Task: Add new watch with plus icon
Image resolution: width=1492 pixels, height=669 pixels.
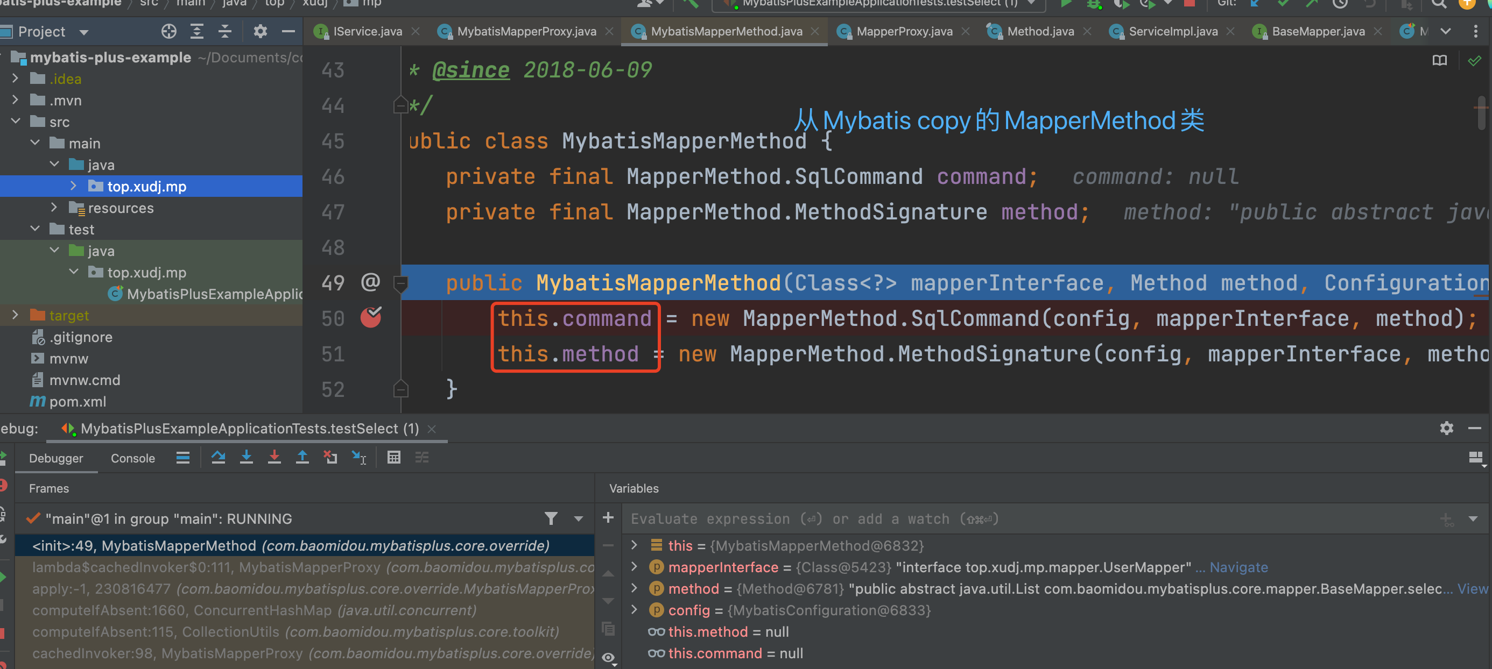Action: (x=608, y=517)
